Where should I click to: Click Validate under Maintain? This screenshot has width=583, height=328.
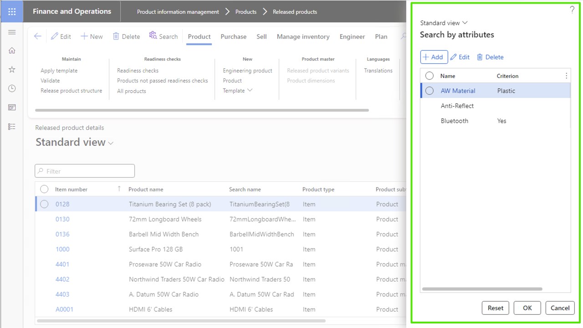point(50,81)
